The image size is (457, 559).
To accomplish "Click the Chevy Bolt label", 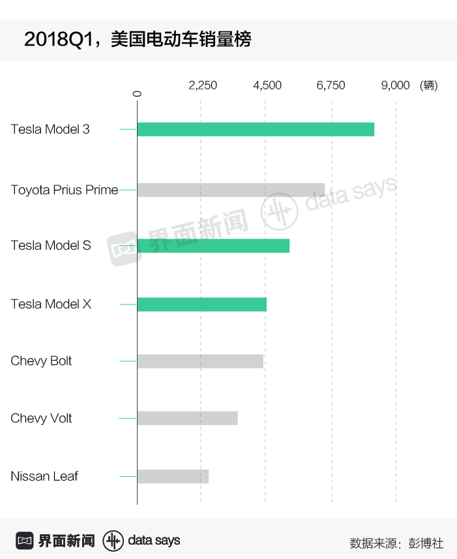I will click(41, 361).
